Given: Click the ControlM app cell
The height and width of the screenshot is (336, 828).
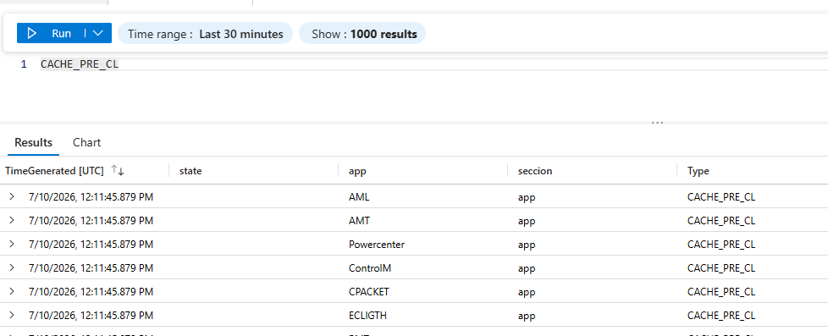Looking at the screenshot, I should click(370, 268).
